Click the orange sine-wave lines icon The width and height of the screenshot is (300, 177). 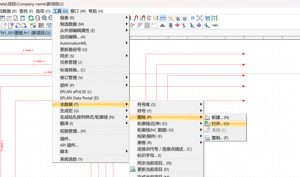click(171, 18)
